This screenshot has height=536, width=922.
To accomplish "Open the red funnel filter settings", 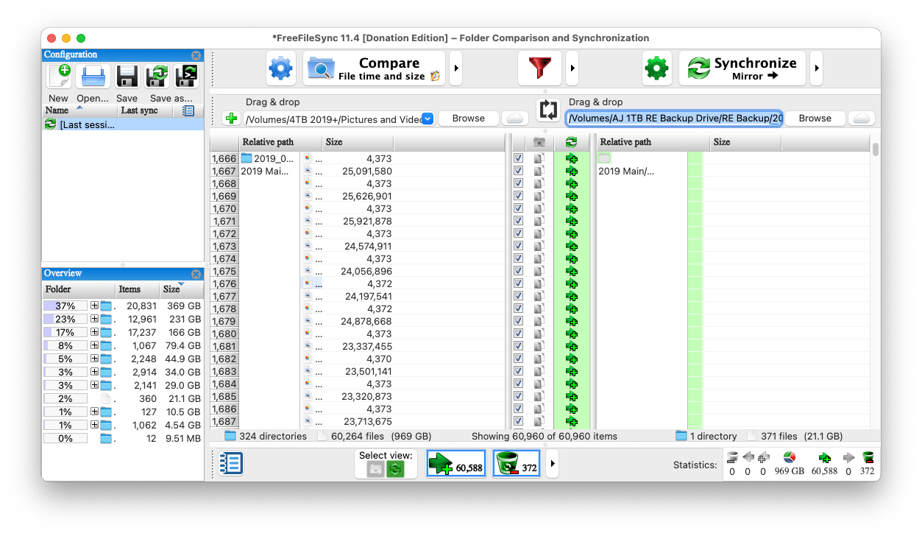I will point(539,69).
